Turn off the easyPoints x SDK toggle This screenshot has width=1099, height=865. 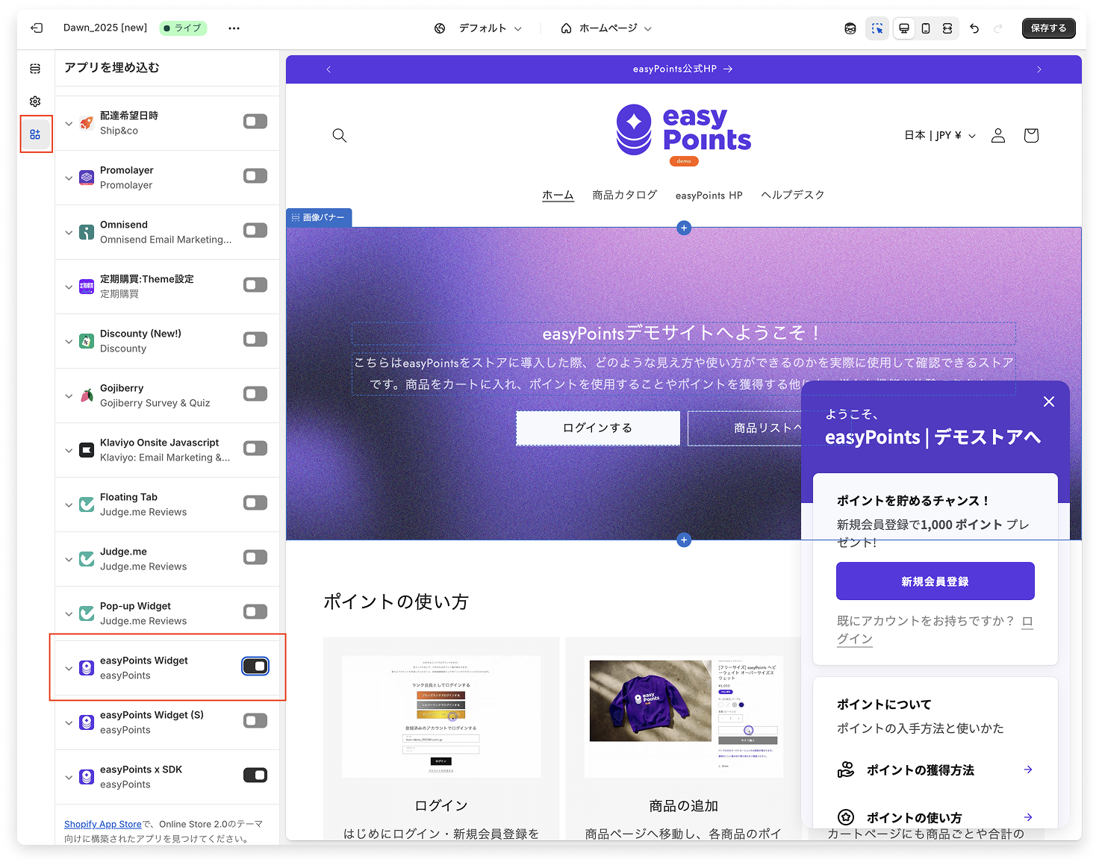click(x=255, y=775)
